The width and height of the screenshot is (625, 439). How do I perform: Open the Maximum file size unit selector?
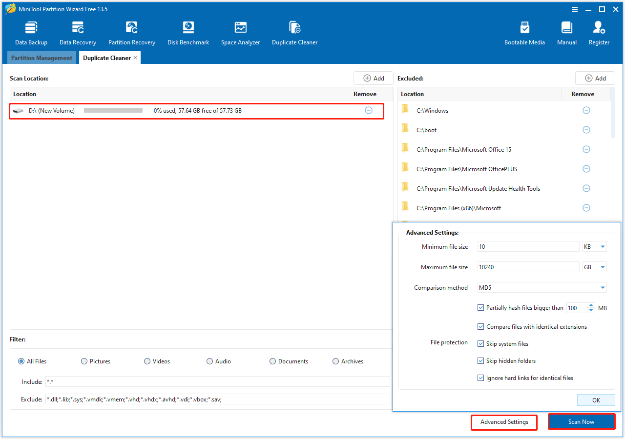point(594,267)
